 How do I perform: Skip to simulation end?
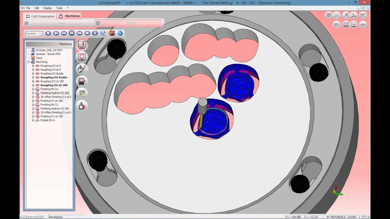(87, 33)
